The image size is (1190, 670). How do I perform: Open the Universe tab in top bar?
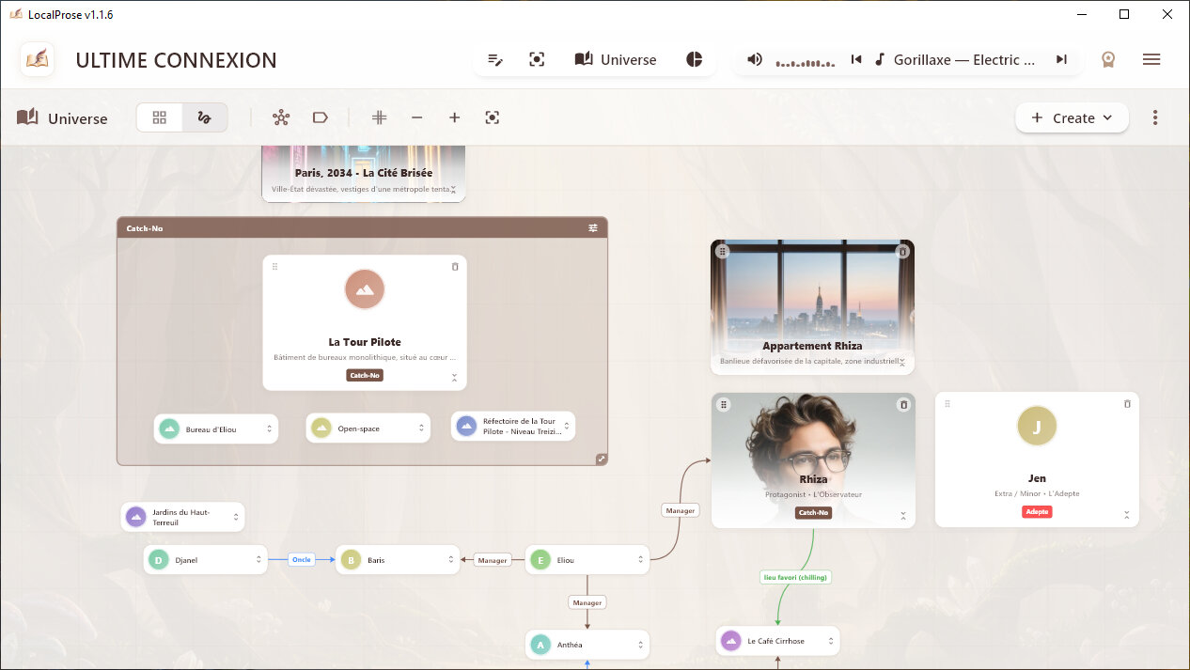pyautogui.click(x=616, y=59)
